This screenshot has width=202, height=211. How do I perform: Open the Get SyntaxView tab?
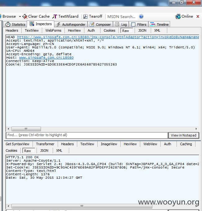pos(17,144)
